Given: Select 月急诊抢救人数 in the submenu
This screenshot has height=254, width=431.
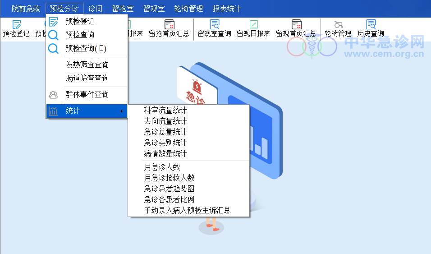Looking at the screenshot, I should pos(169,178).
